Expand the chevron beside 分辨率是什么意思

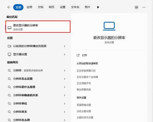tap(65, 87)
